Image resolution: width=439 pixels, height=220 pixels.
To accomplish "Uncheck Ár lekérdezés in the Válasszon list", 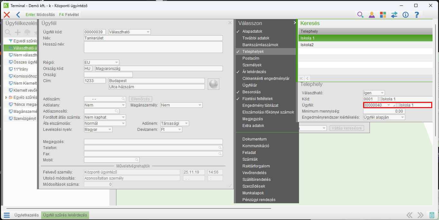I will click(254, 72).
